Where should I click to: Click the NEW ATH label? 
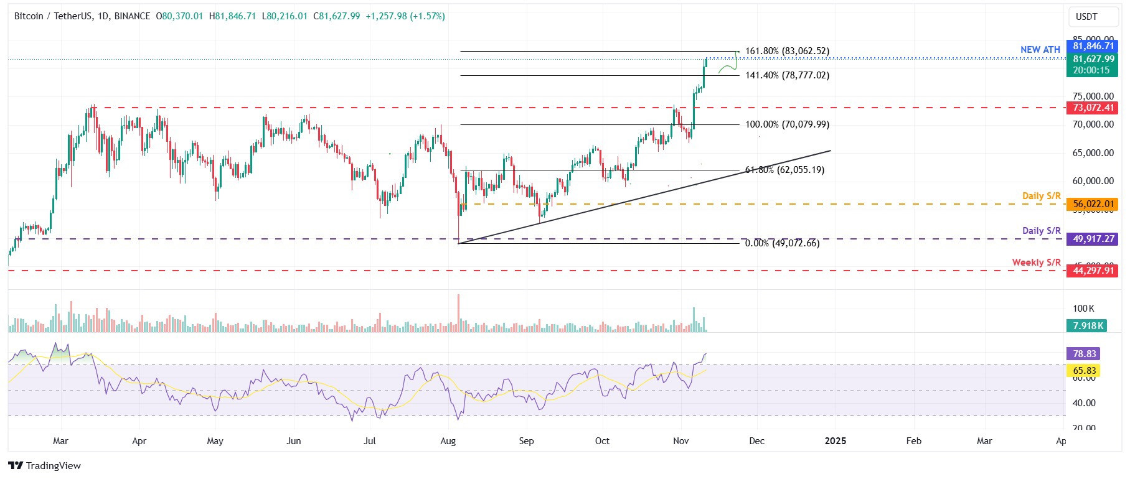tap(1040, 50)
